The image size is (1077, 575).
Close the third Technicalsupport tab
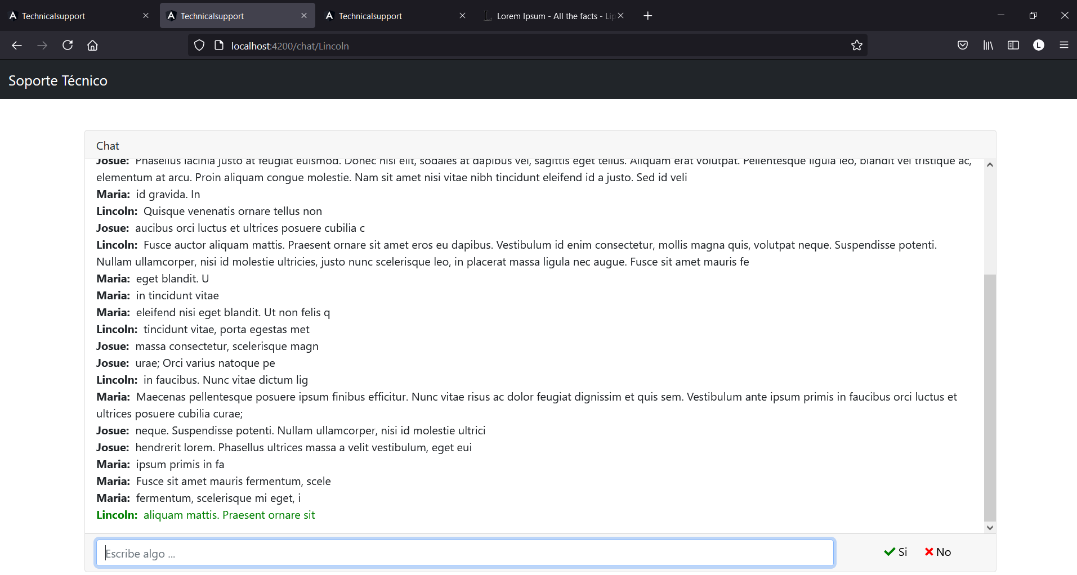click(x=462, y=16)
